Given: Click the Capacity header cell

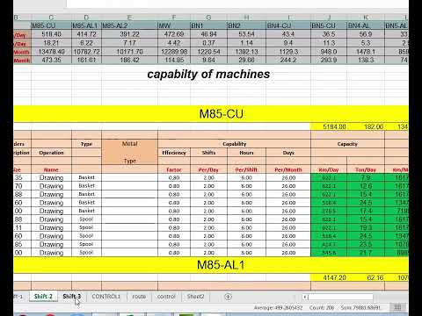Looking at the screenshot, I should coord(347,144).
